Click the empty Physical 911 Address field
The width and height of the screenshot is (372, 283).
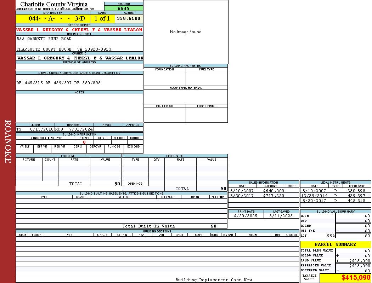[x=79, y=67]
